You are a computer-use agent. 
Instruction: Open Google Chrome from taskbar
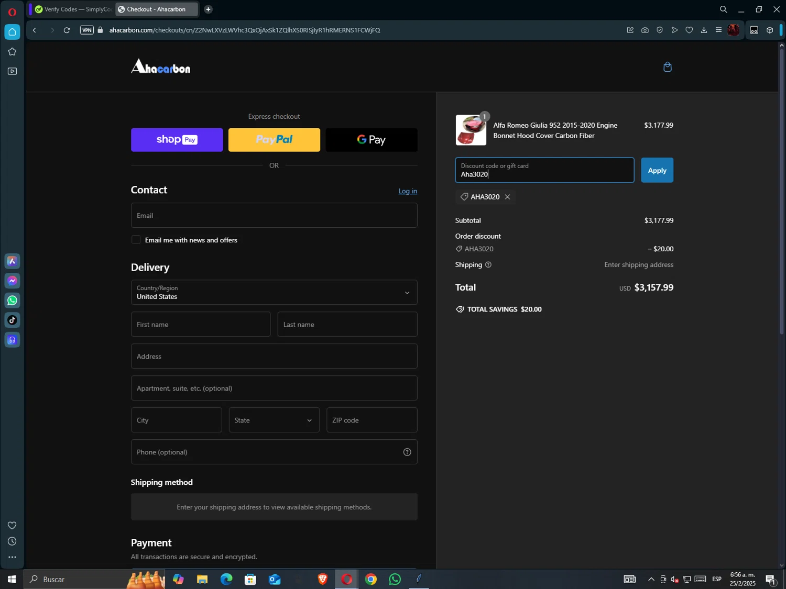[371, 580]
